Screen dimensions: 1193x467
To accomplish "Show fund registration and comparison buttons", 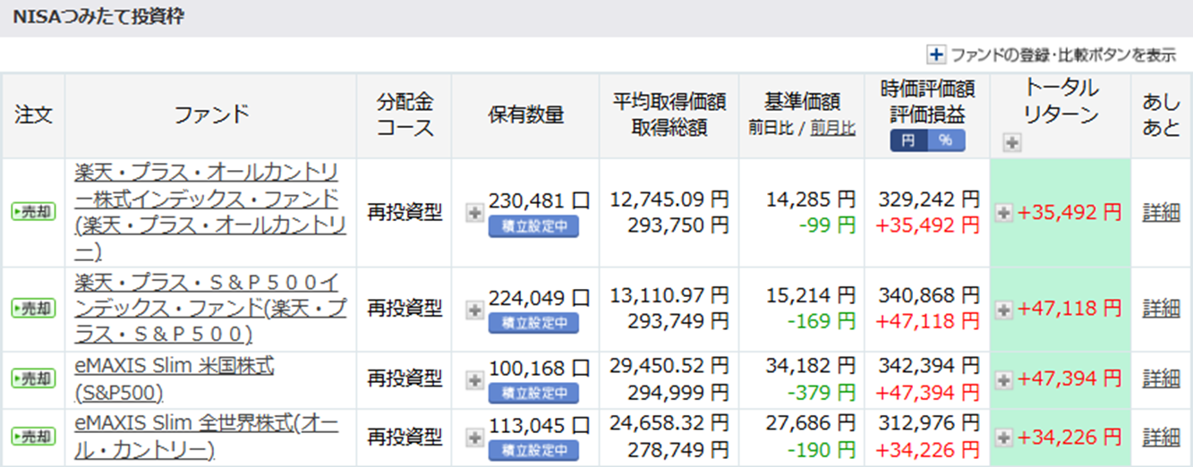I will tap(1052, 55).
